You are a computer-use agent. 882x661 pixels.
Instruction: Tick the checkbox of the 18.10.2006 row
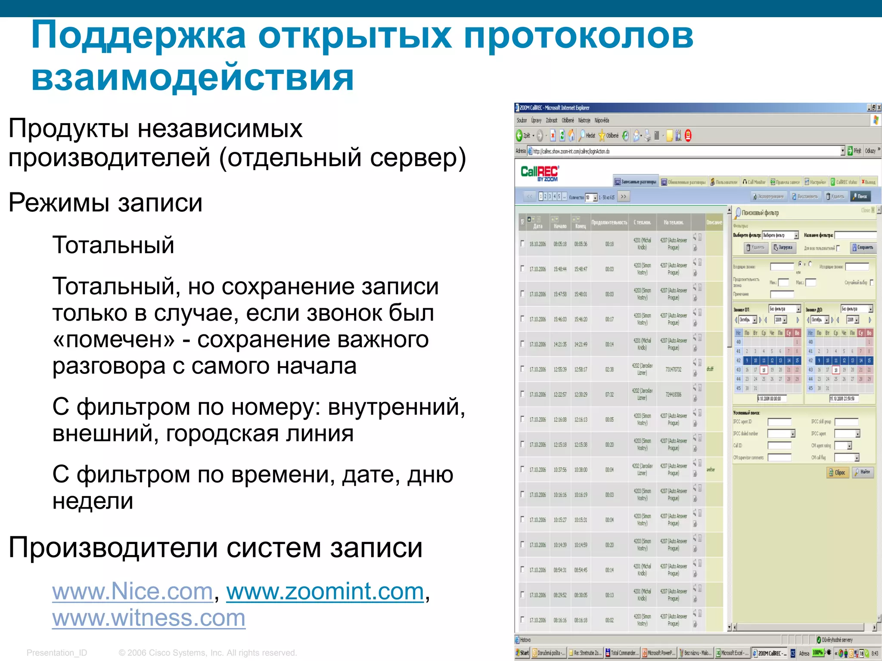pyautogui.click(x=522, y=244)
